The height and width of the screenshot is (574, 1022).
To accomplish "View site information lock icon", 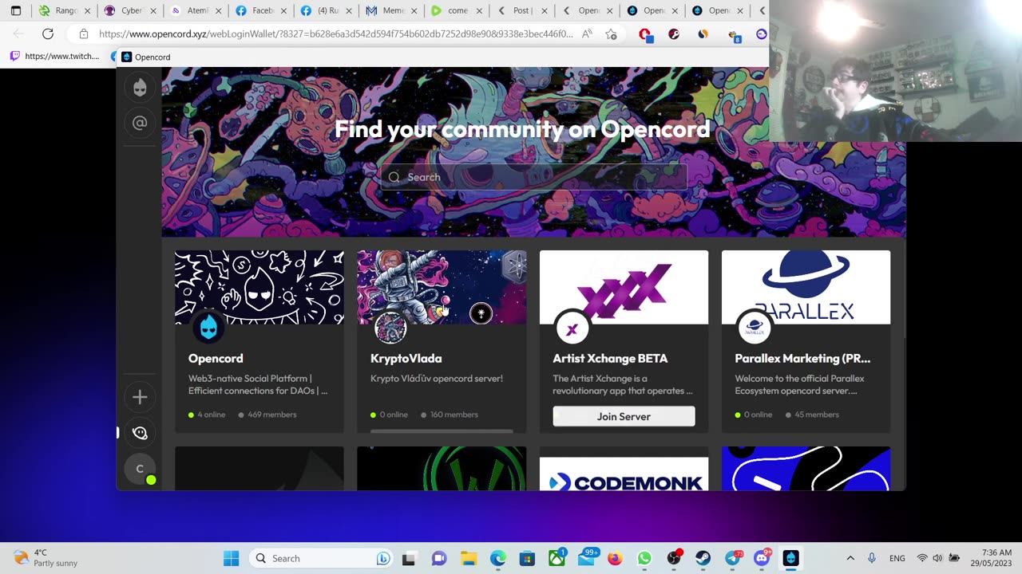I will tap(83, 33).
